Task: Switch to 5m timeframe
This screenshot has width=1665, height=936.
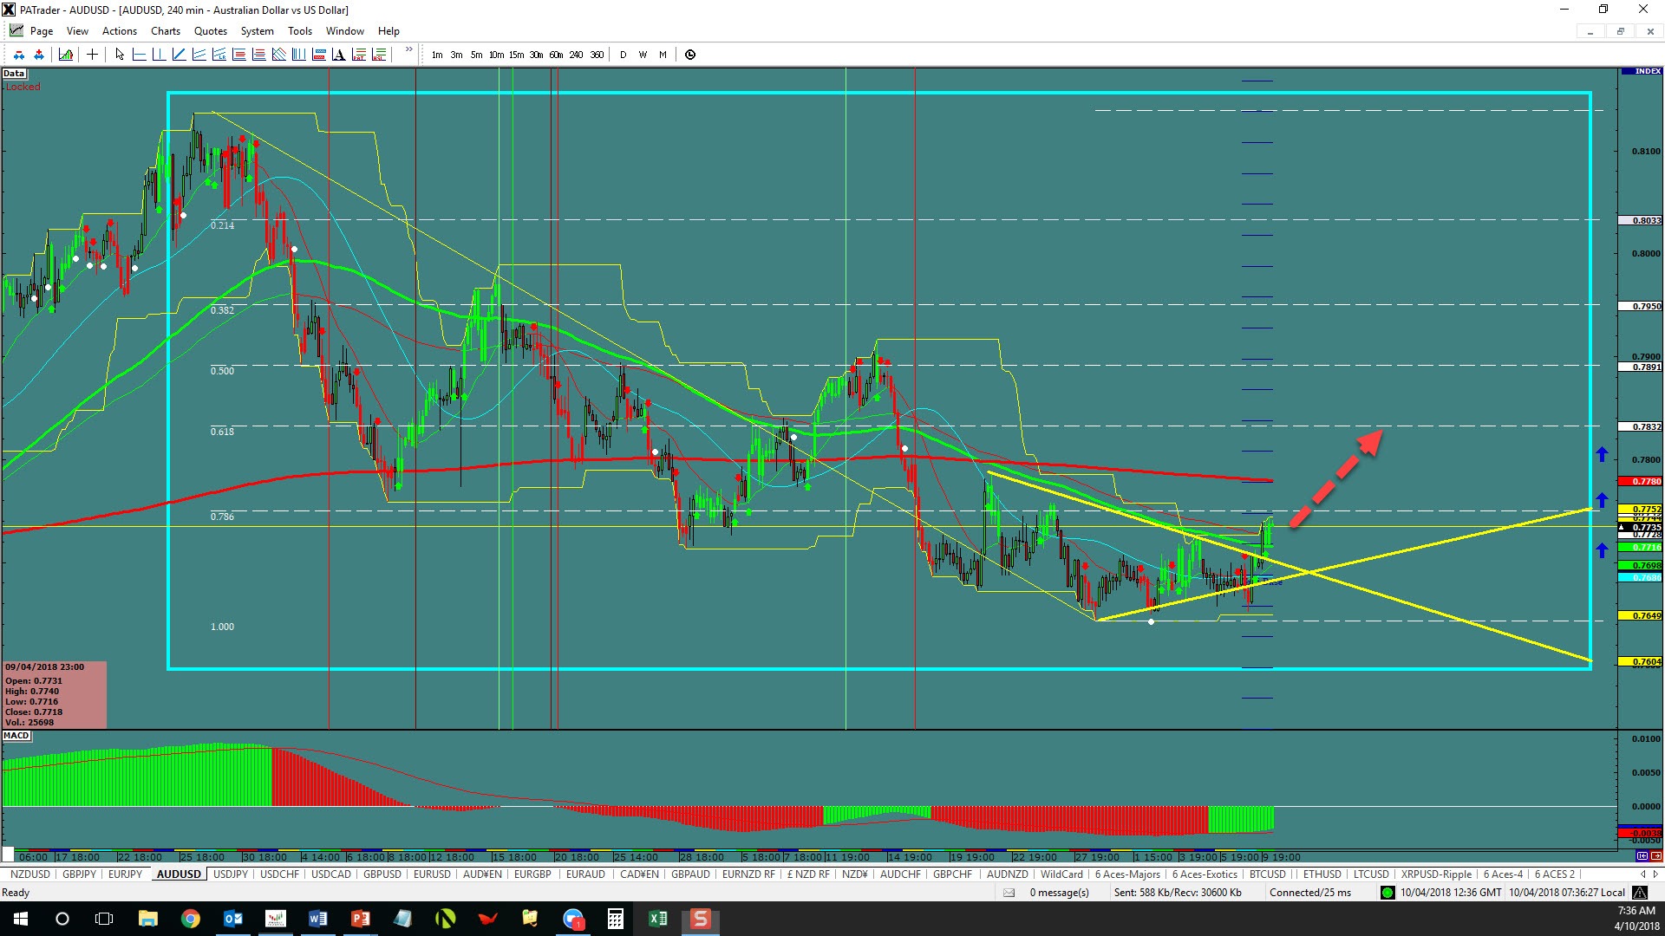Action: (476, 55)
